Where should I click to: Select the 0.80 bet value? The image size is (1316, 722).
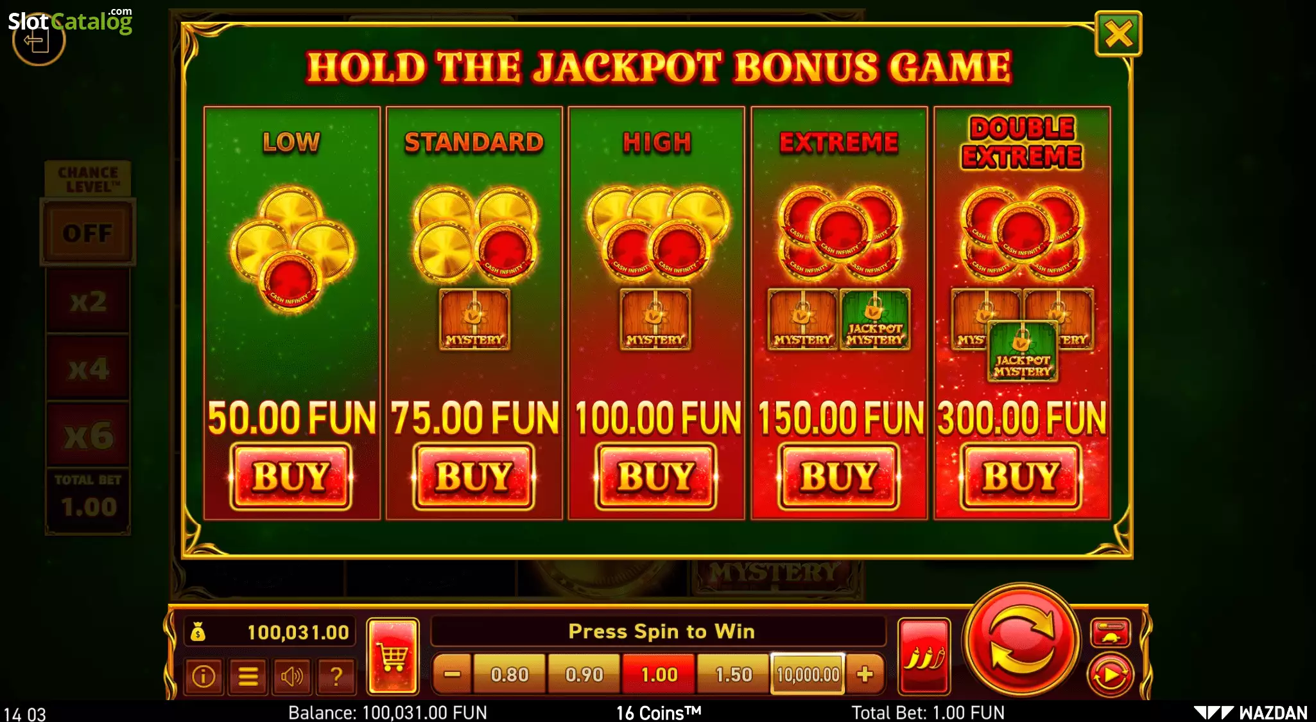(x=510, y=674)
